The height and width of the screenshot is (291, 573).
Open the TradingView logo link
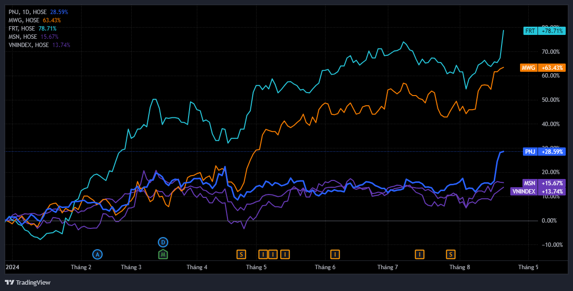tap(28, 283)
